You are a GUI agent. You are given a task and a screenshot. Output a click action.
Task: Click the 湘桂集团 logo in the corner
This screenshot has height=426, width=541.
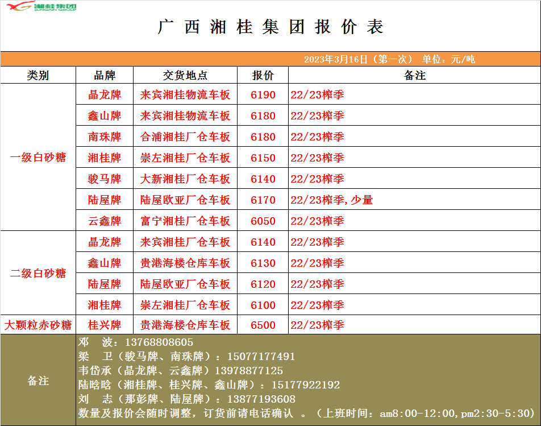click(x=39, y=7)
